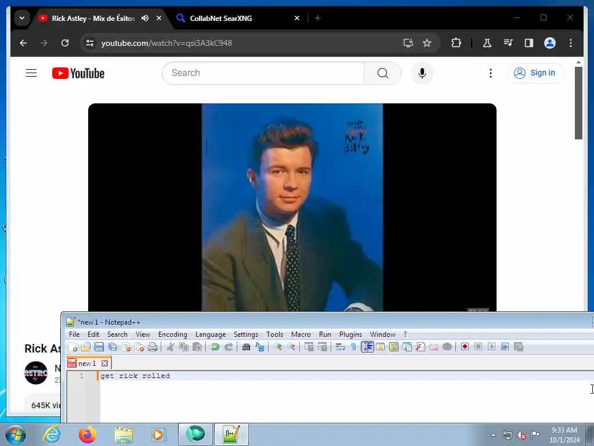This screenshot has height=446, width=594.
Task: Toggle show all characters pilcrow icon
Action: coord(353,347)
